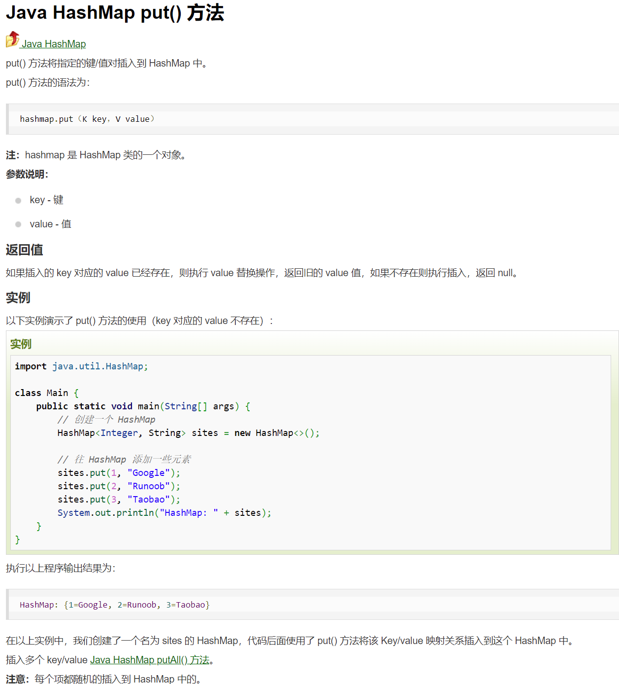The image size is (619, 684).
Task: Click the list item value - 值
Action: 50,224
